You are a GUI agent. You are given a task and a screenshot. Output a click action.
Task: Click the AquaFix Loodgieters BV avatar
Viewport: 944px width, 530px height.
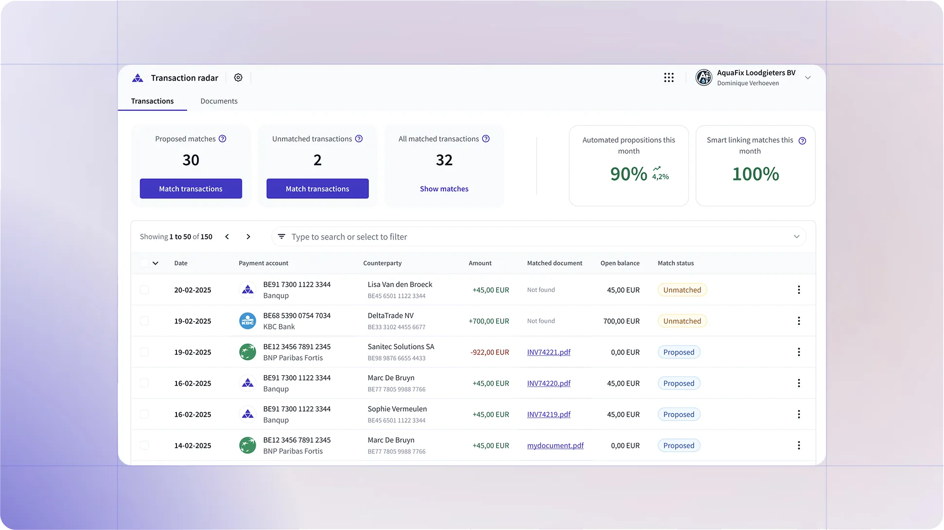tap(704, 77)
